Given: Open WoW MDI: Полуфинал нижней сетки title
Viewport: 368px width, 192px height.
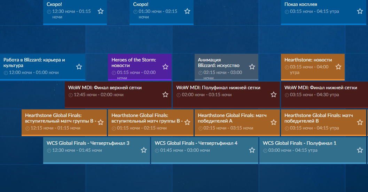Looking at the screenshot, I should click(218, 87).
